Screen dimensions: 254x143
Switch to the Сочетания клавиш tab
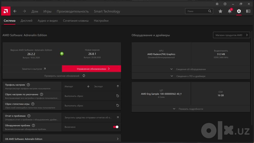[x=76, y=21]
